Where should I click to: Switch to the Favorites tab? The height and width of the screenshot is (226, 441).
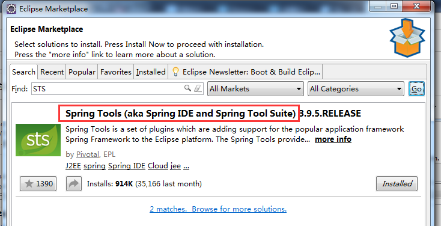[116, 72]
